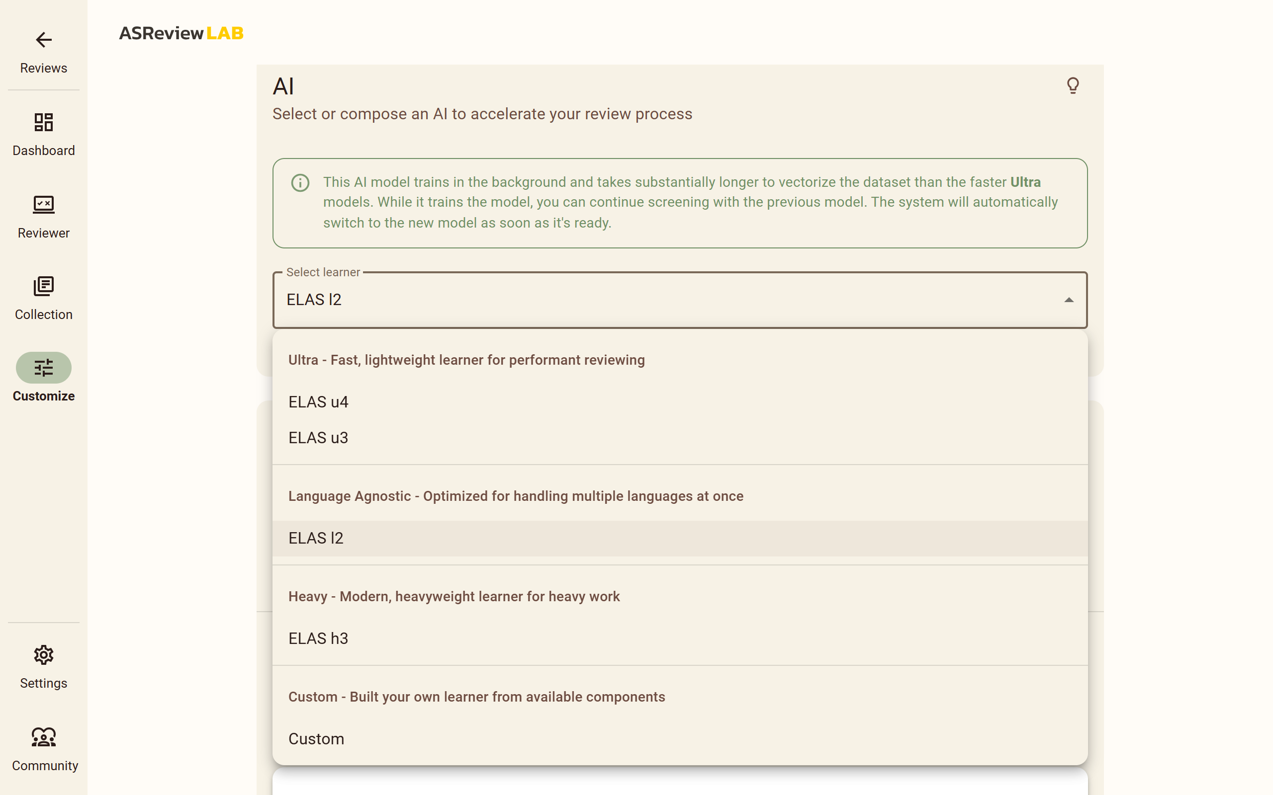The image size is (1273, 795).
Task: Select the Customize sliders icon
Action: tap(44, 368)
